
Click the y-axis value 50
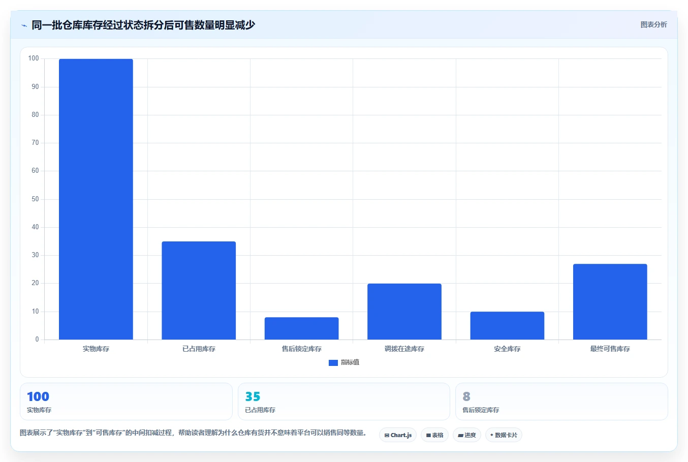tap(35, 199)
